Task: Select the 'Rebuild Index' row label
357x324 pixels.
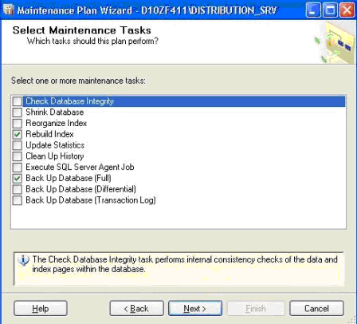Action: 49,134
